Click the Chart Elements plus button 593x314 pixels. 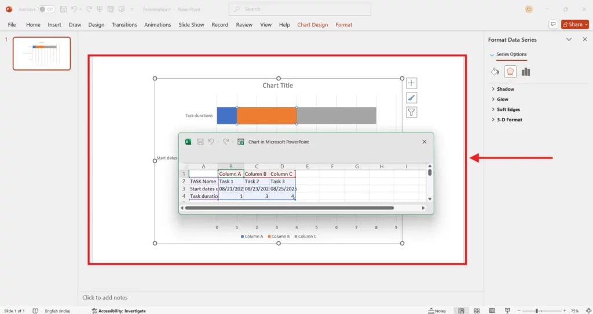click(411, 83)
